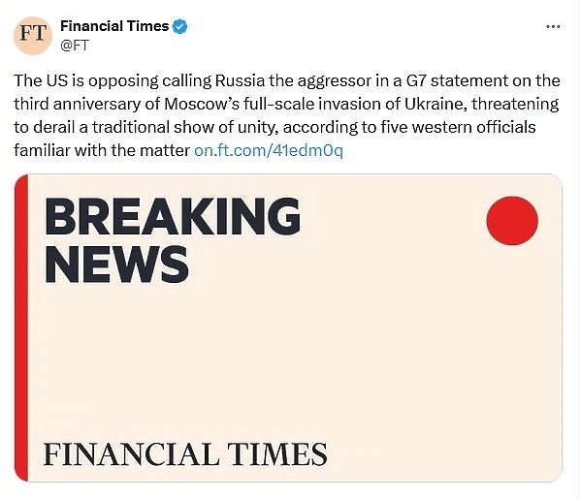Image resolution: width=581 pixels, height=499 pixels.
Task: Click the tweet's last line at 'familiar with the matter'
Action: (102, 150)
